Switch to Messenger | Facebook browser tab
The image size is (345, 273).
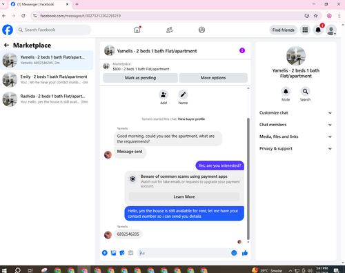(x=40, y=4)
